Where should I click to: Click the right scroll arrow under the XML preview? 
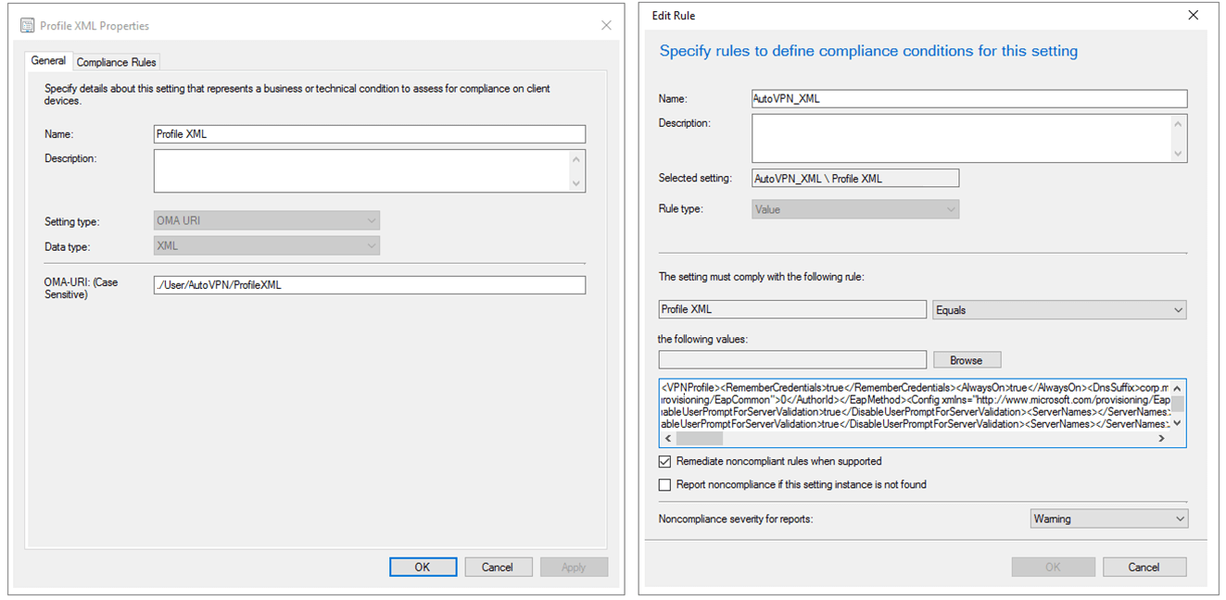point(1162,437)
